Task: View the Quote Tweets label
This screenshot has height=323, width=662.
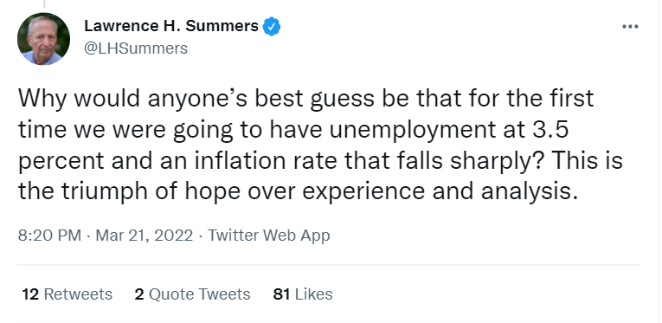Action: click(199, 294)
